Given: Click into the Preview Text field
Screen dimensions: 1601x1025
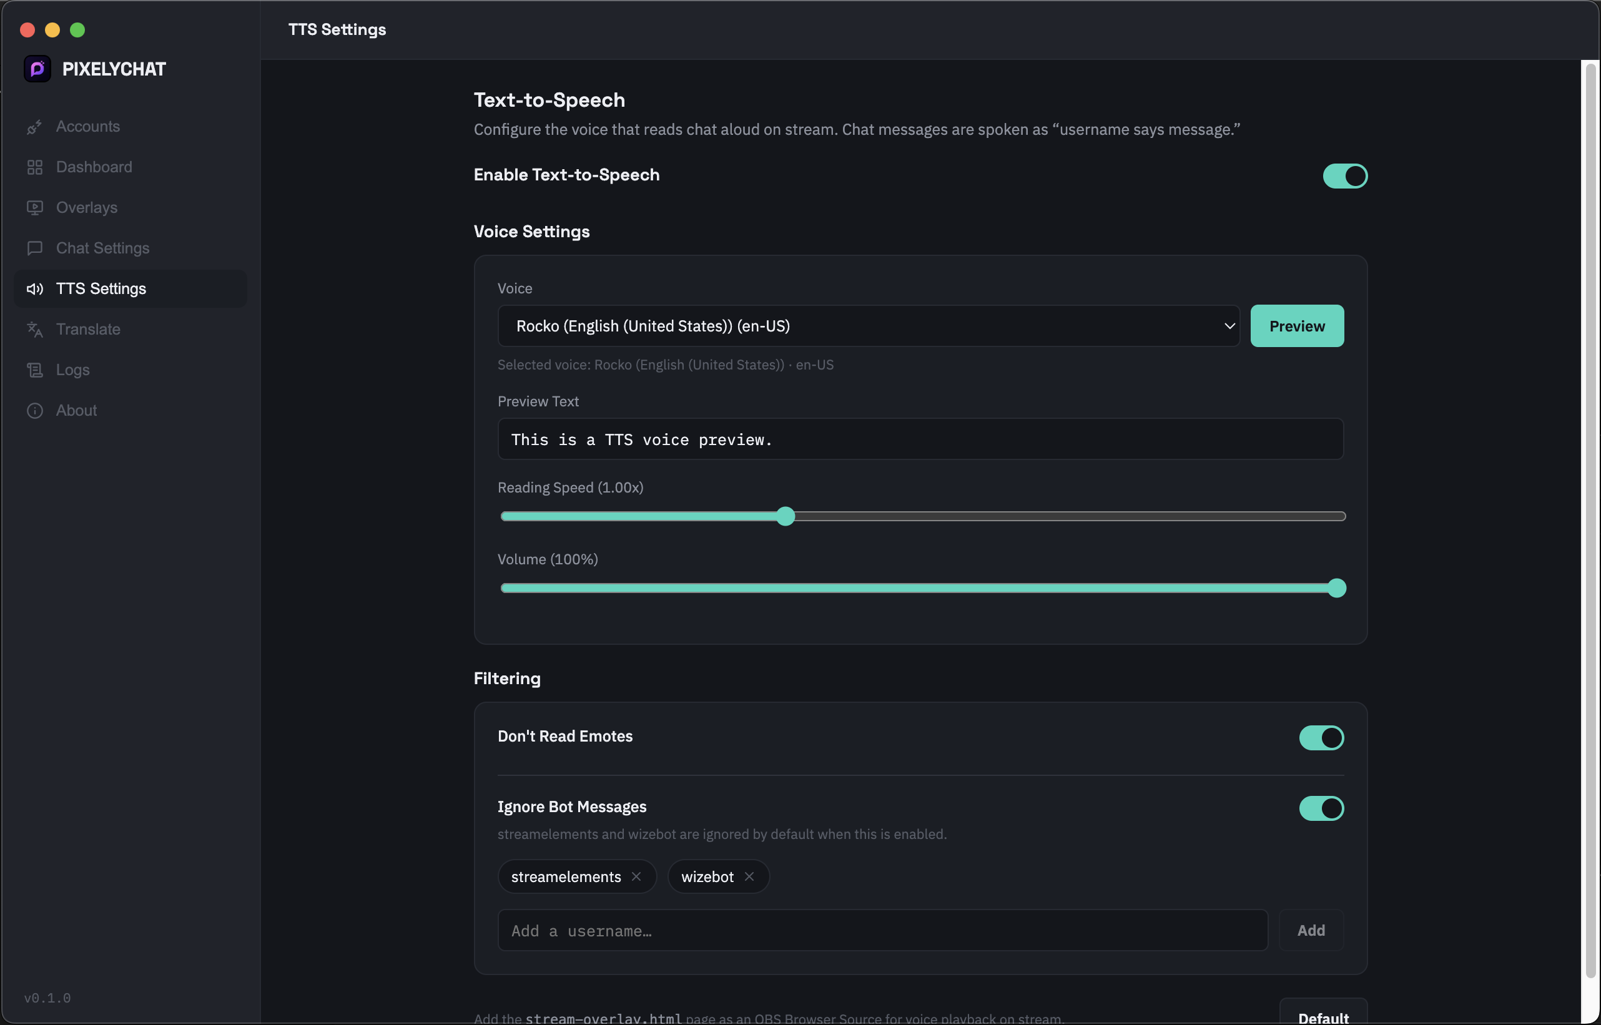Looking at the screenshot, I should [x=920, y=439].
